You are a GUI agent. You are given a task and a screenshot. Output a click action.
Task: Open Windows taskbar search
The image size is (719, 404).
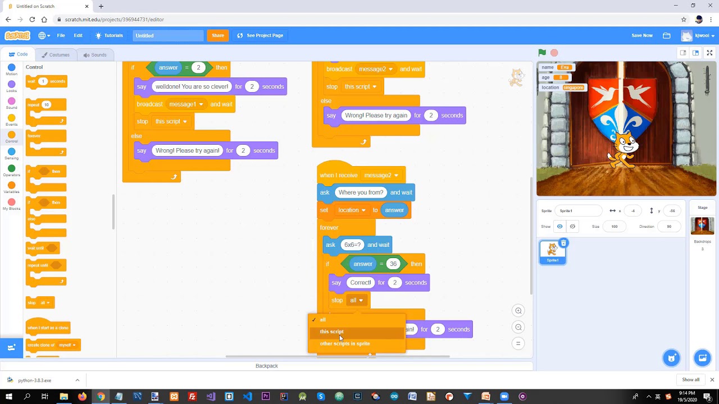tap(26, 397)
